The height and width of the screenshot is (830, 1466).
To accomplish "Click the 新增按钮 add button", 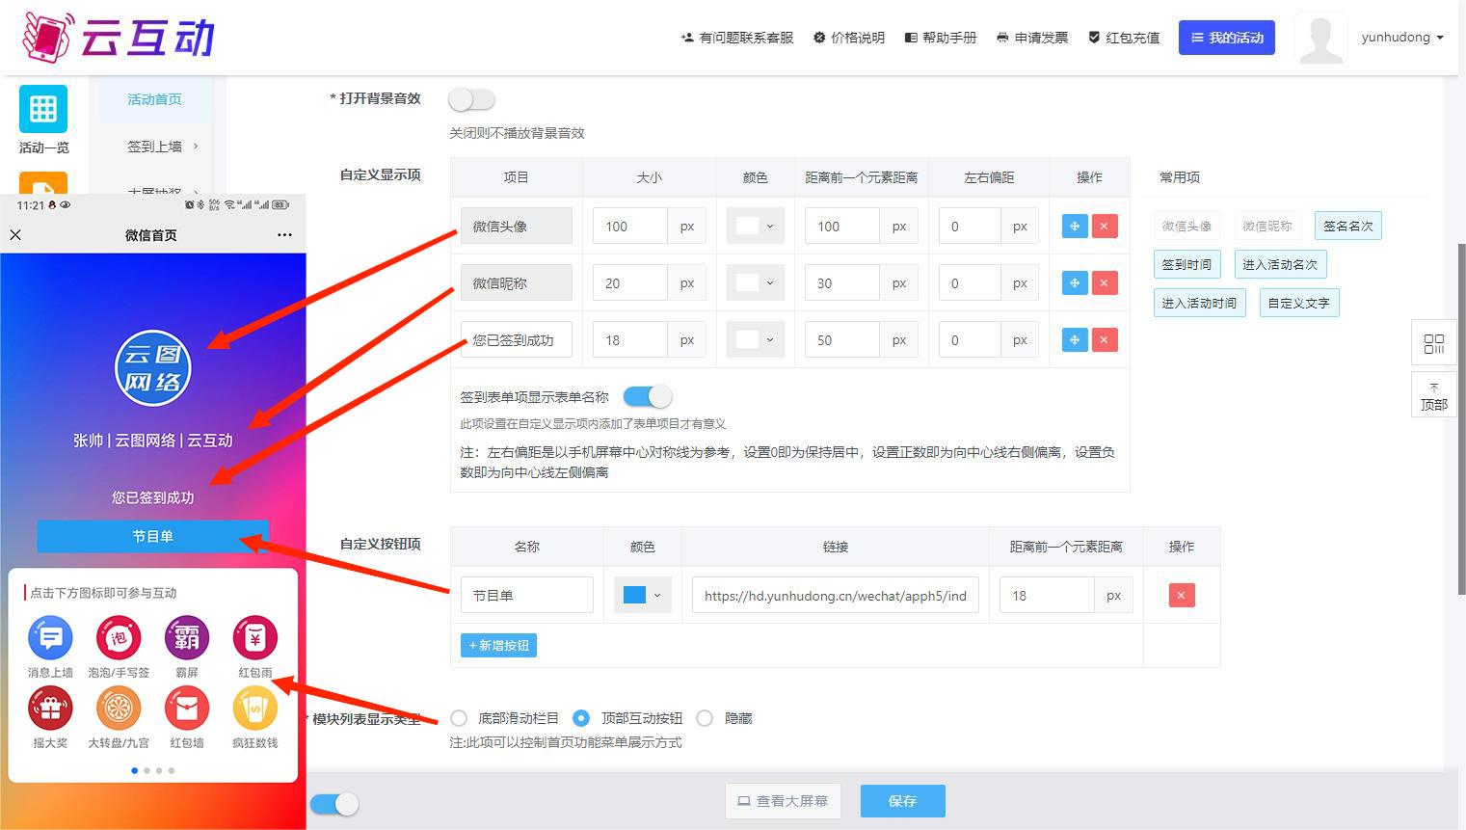I will [498, 646].
